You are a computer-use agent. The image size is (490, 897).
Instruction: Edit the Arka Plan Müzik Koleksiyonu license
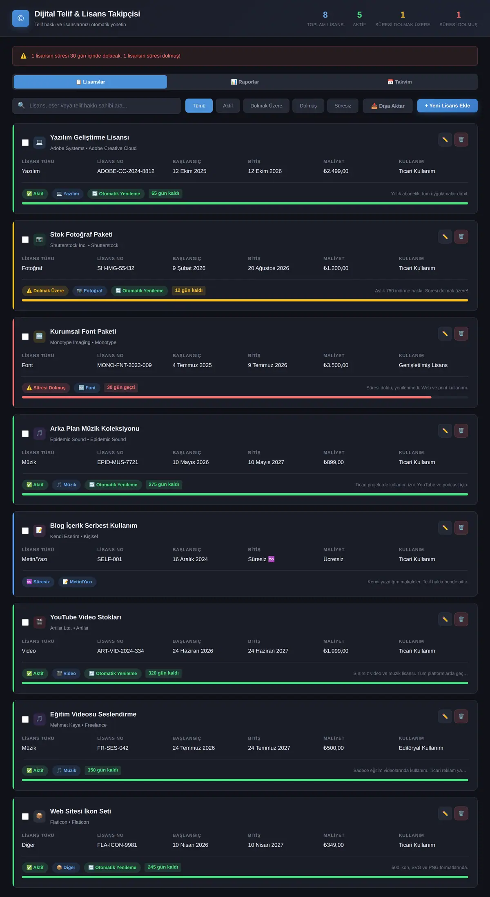[x=445, y=430]
